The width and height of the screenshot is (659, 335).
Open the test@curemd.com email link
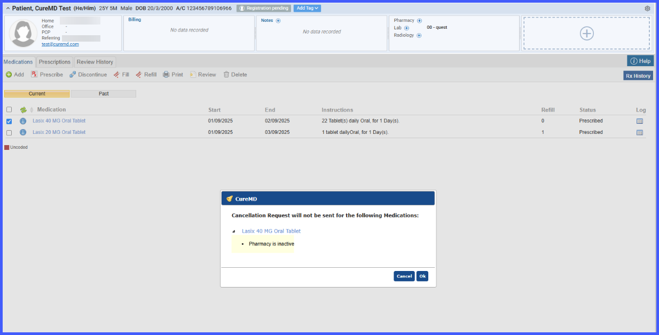[60, 44]
